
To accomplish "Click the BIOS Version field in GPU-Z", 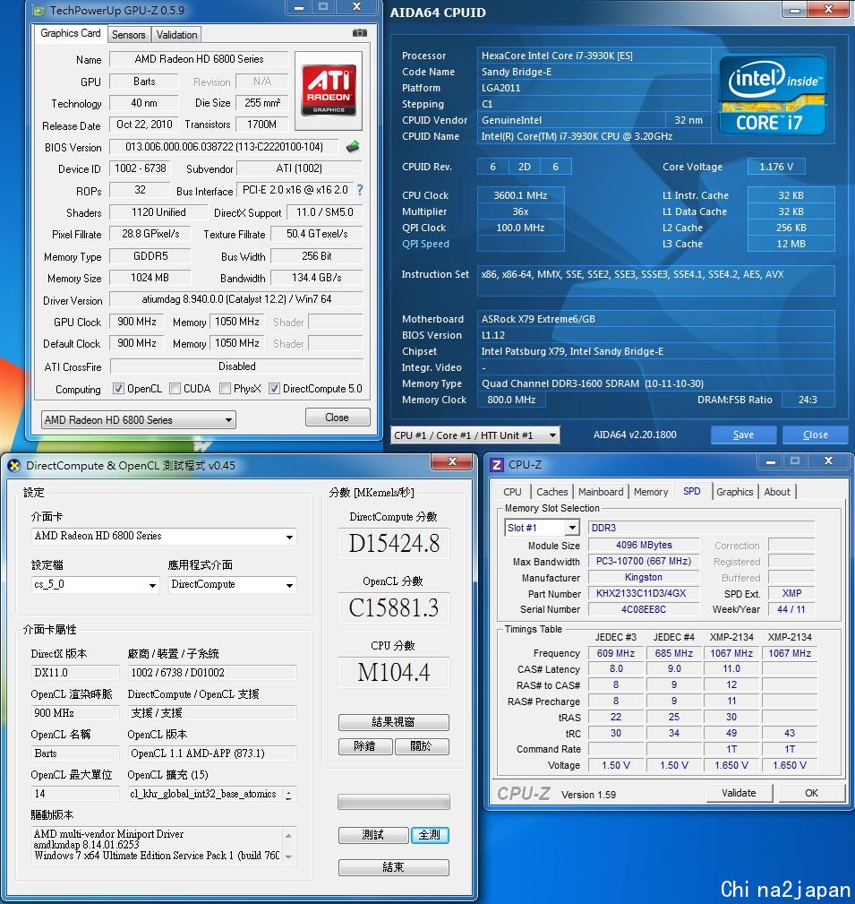I will pyautogui.click(x=224, y=147).
